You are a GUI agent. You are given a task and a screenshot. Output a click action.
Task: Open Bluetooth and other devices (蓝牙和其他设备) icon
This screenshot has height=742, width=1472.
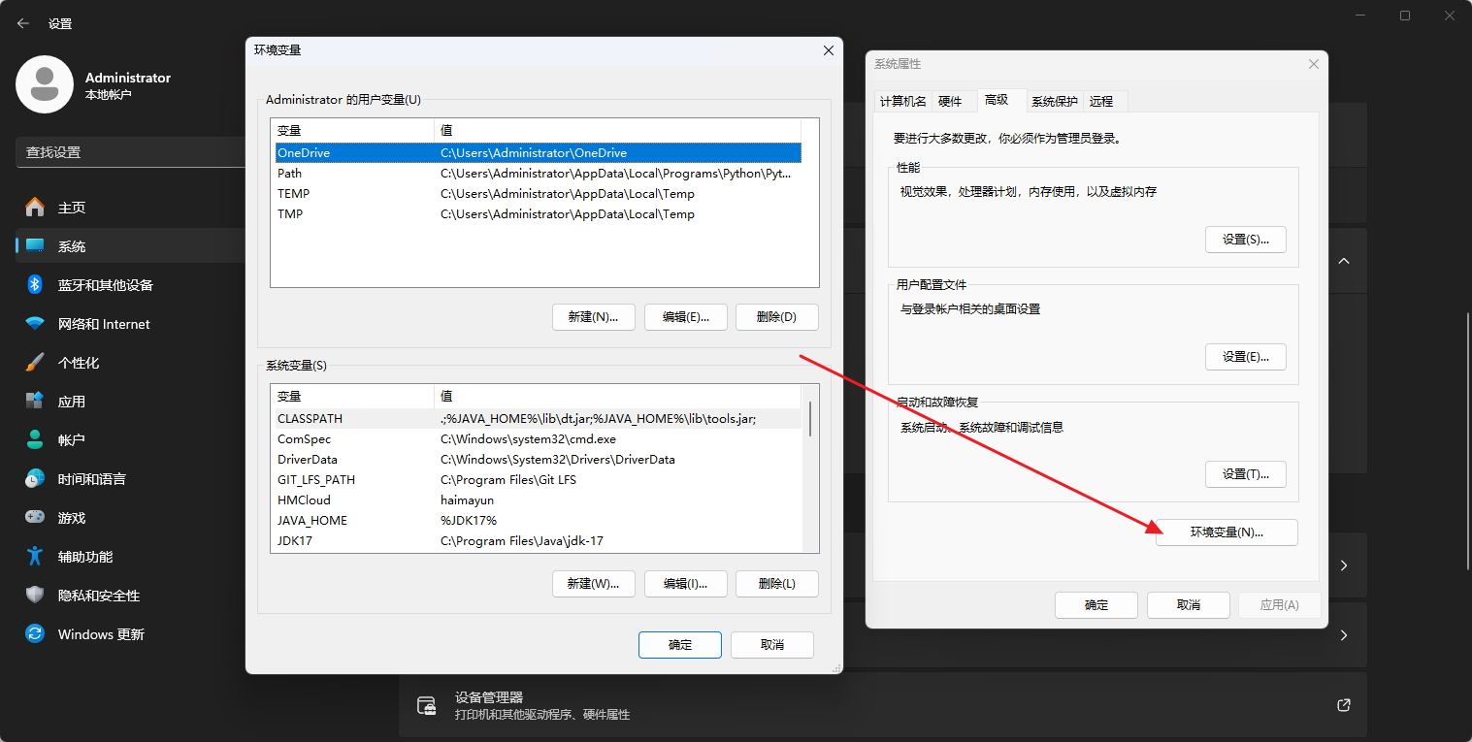(x=35, y=285)
